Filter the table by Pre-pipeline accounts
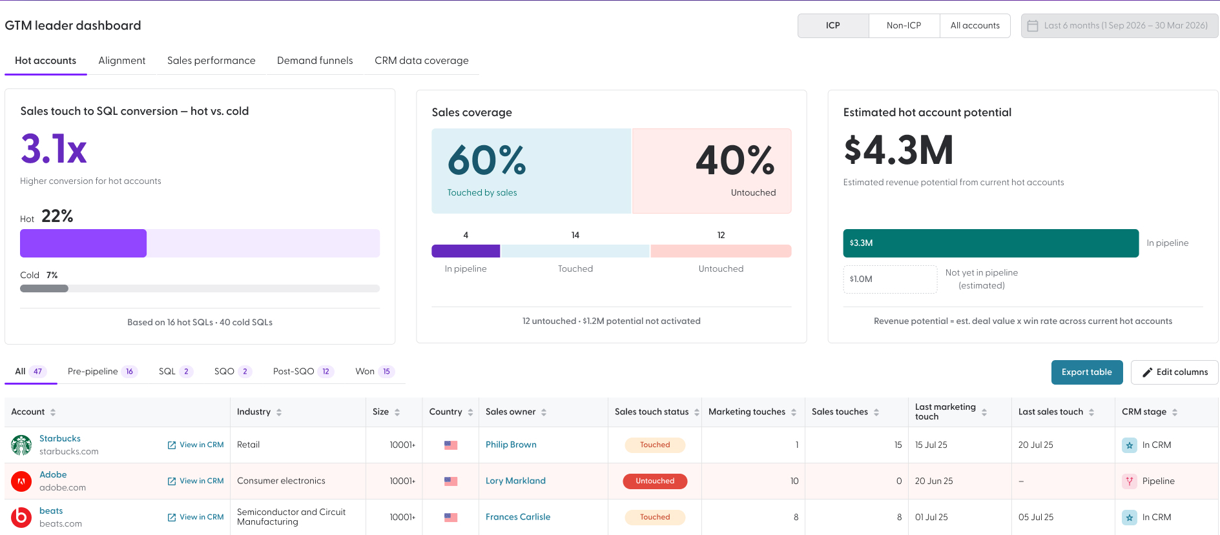 click(103, 372)
